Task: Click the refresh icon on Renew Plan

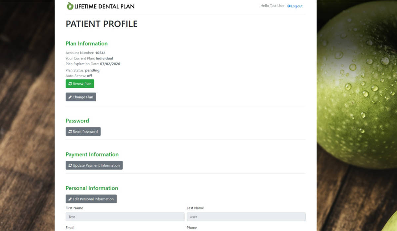Action: tap(70, 84)
